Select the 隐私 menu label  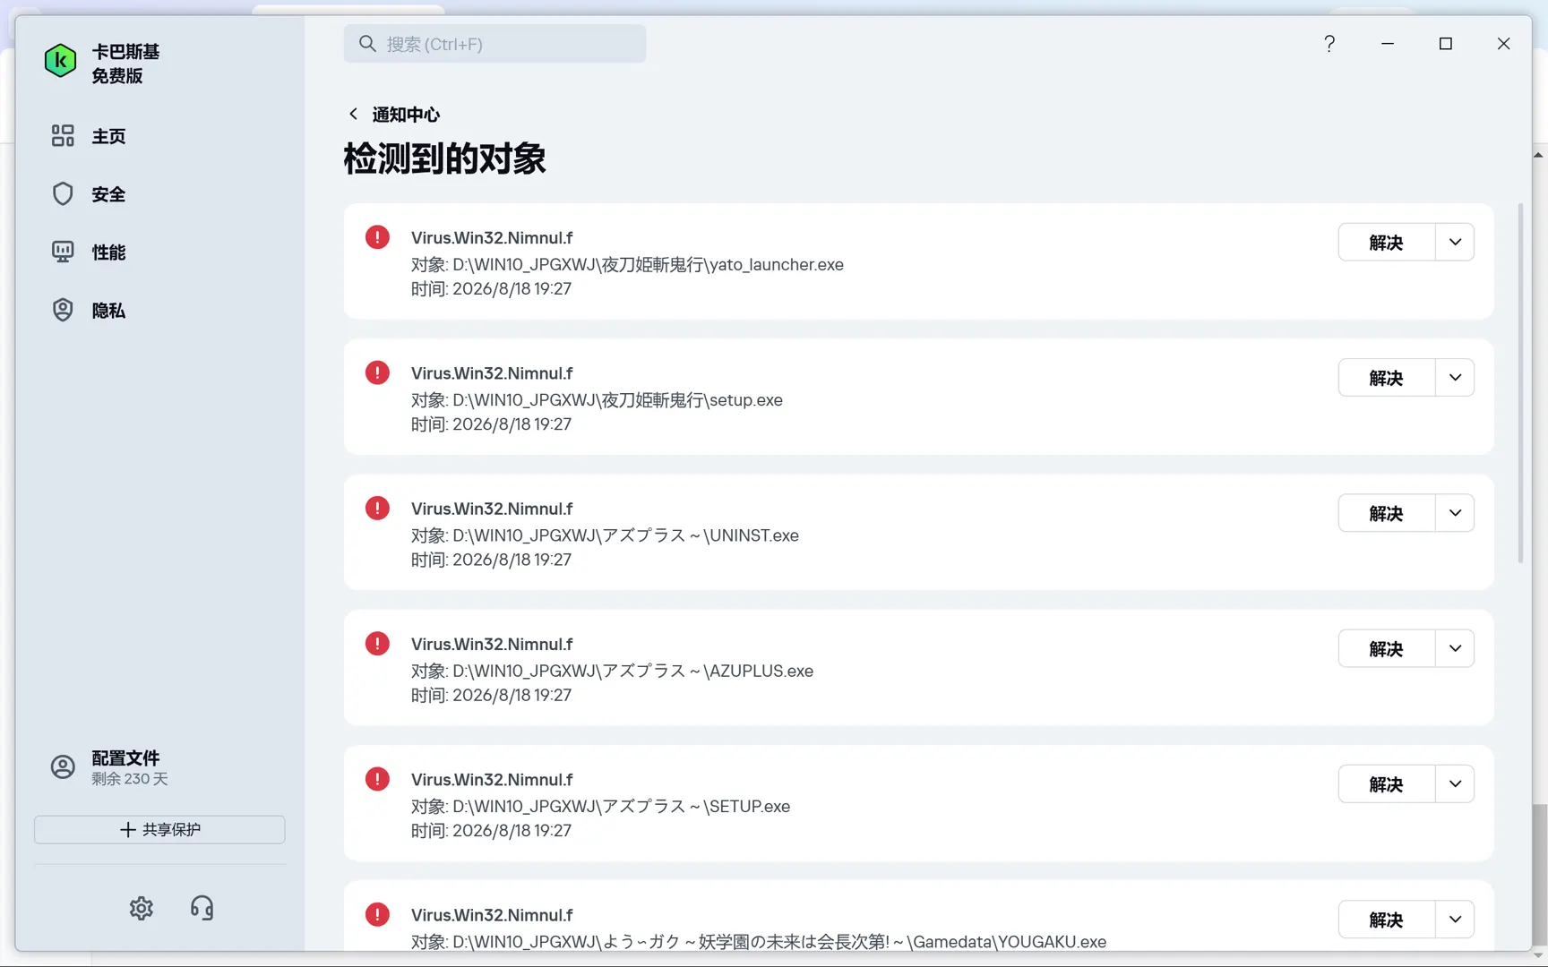click(x=108, y=312)
